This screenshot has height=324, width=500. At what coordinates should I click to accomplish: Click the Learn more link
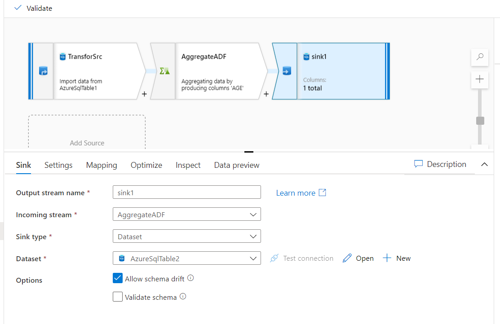(x=296, y=193)
